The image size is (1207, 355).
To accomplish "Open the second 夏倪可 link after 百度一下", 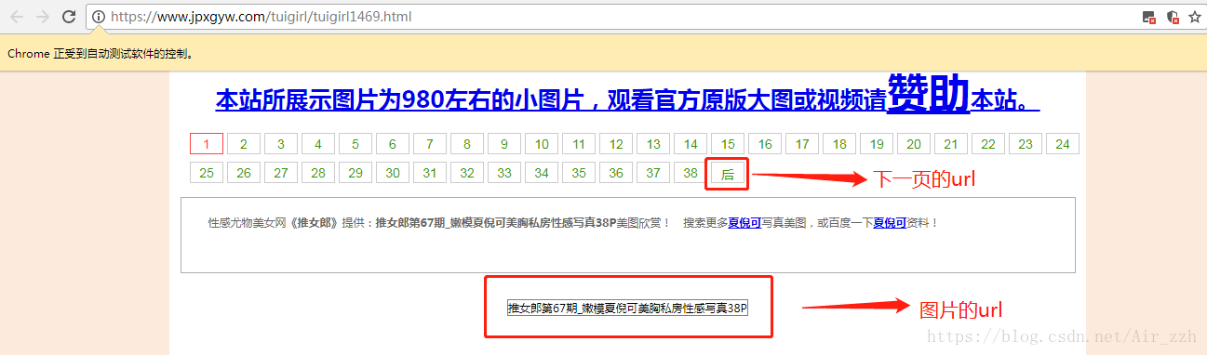I will pos(890,223).
